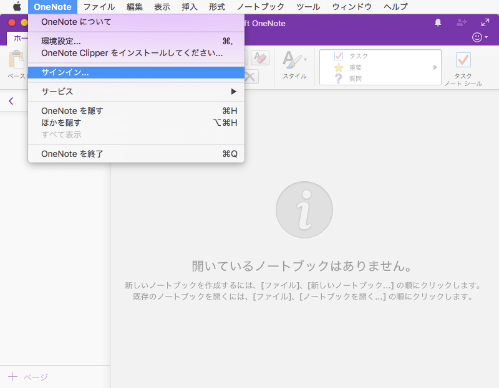The height and width of the screenshot is (388, 499).
Task: Choose ほかを隠す
Action: [x=136, y=122]
